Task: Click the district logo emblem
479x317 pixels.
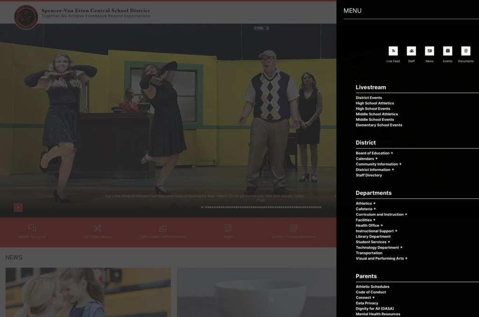Action: [x=26, y=17]
